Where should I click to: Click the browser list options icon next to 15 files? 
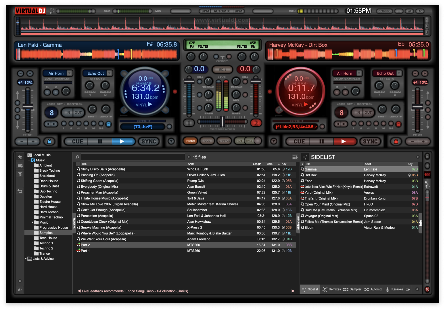[295, 157]
